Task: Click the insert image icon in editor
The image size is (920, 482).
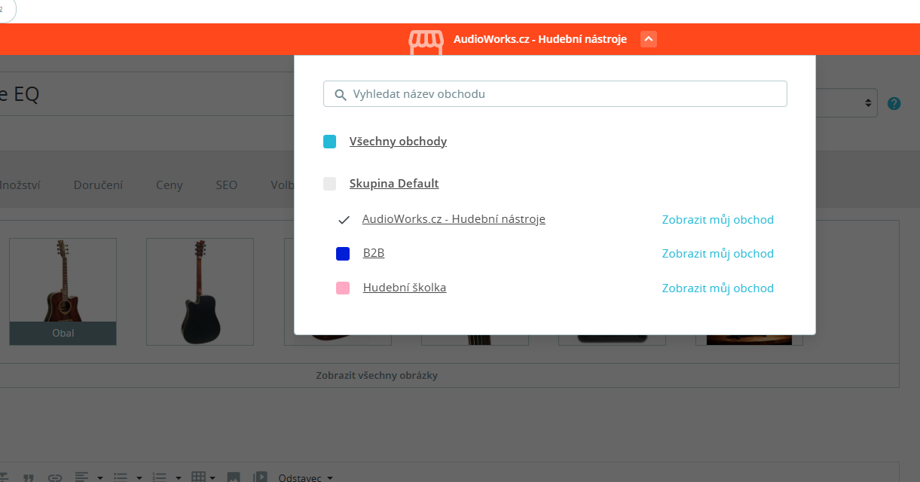Action: 234,477
